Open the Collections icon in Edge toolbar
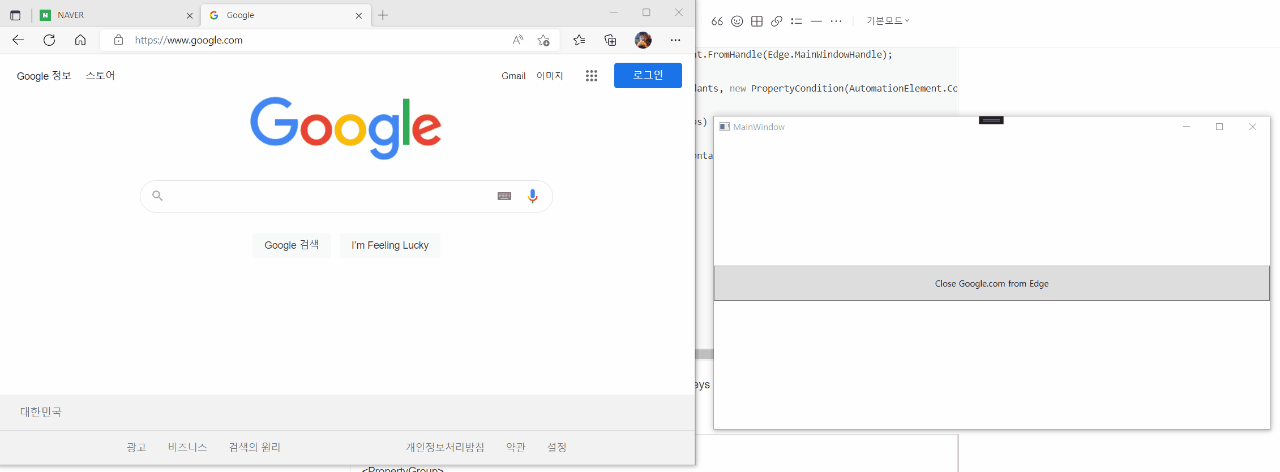This screenshot has width=1280, height=472. (610, 40)
